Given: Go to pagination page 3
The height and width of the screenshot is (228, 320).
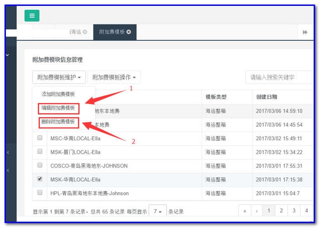Looking at the screenshot, I should point(294,211).
